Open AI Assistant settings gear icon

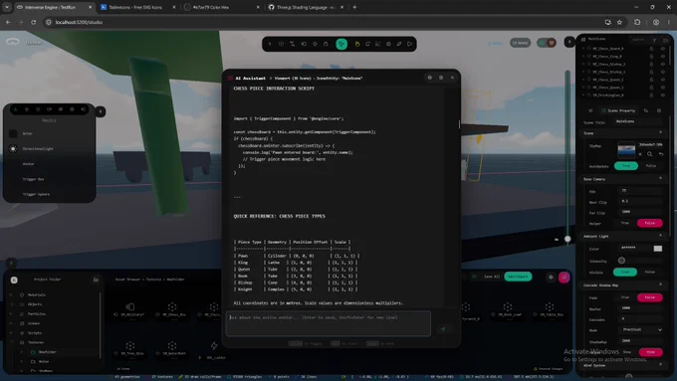point(429,78)
